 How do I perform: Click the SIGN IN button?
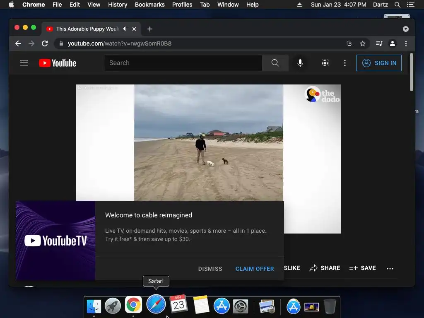(379, 63)
